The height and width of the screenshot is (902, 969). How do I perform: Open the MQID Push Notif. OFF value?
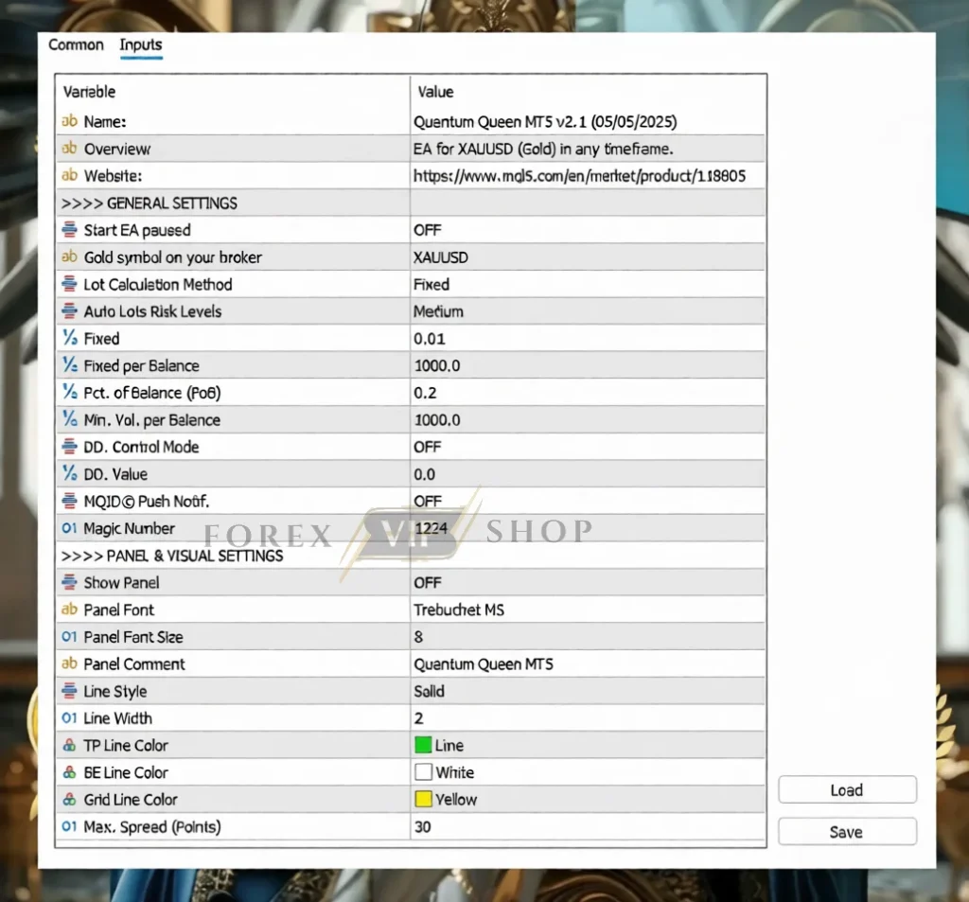point(588,501)
